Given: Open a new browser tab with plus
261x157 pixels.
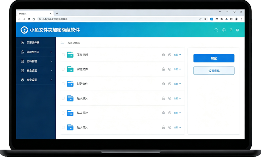Looking at the screenshot, I should pos(57,13).
